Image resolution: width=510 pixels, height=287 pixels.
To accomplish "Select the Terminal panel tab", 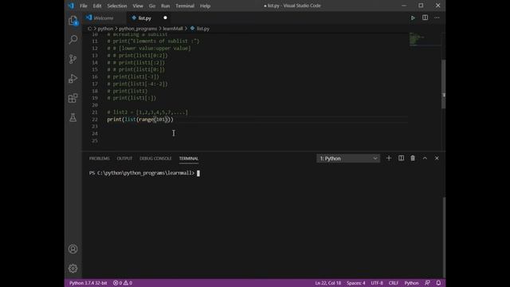I will click(189, 159).
